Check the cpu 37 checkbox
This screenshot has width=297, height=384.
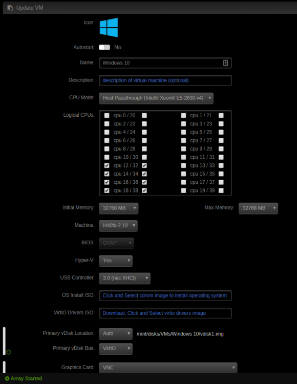pos(221,182)
